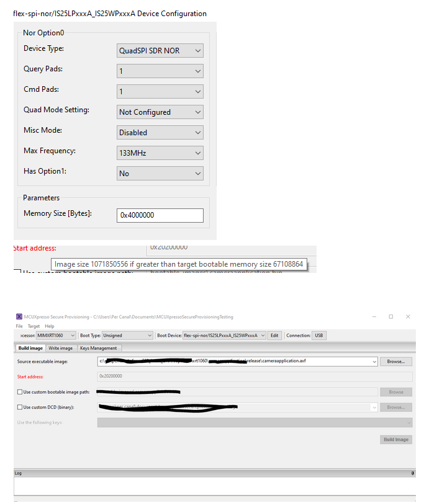Minimize the MCUXpresso Secure Provisioning window

click(374, 316)
